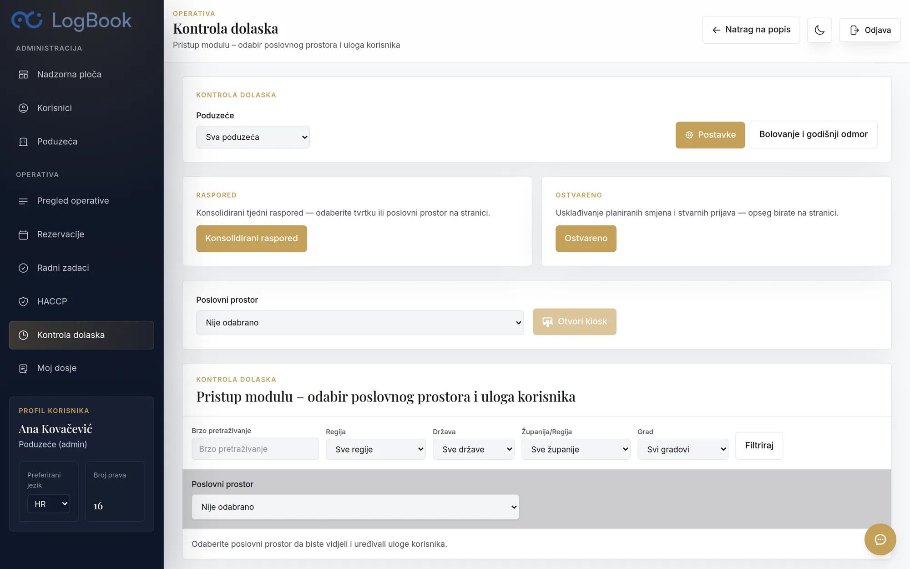Click the Nadzorna ploča dashboard icon
The height and width of the screenshot is (569, 910).
click(x=23, y=74)
